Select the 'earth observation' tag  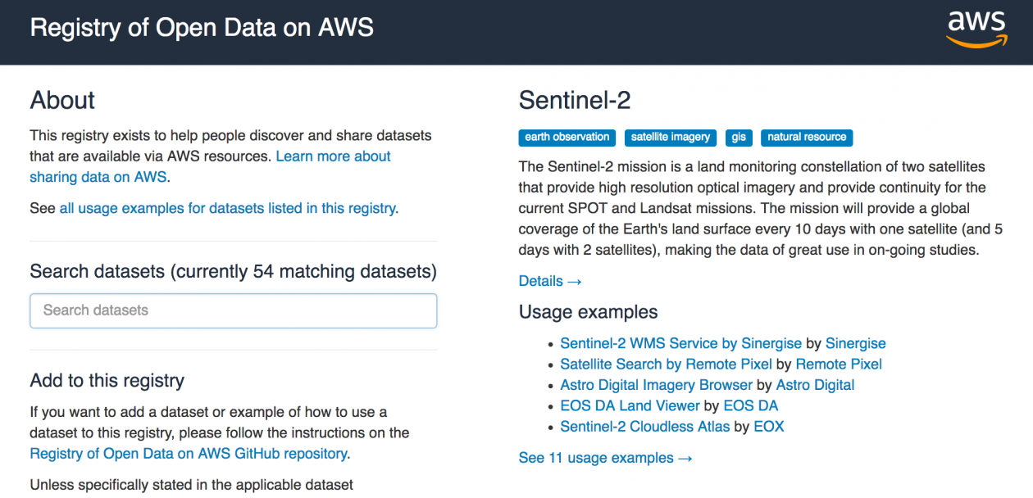pyautogui.click(x=567, y=138)
